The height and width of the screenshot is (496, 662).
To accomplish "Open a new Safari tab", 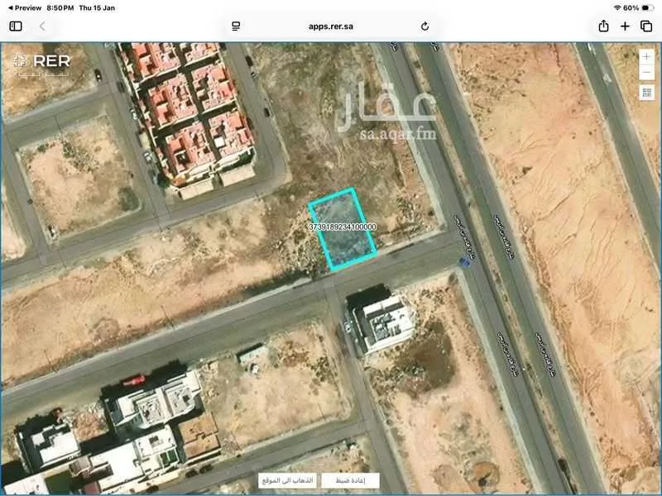I will tap(626, 26).
